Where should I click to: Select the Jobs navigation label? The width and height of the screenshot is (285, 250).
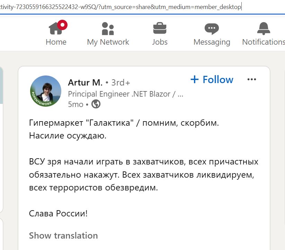click(x=160, y=42)
